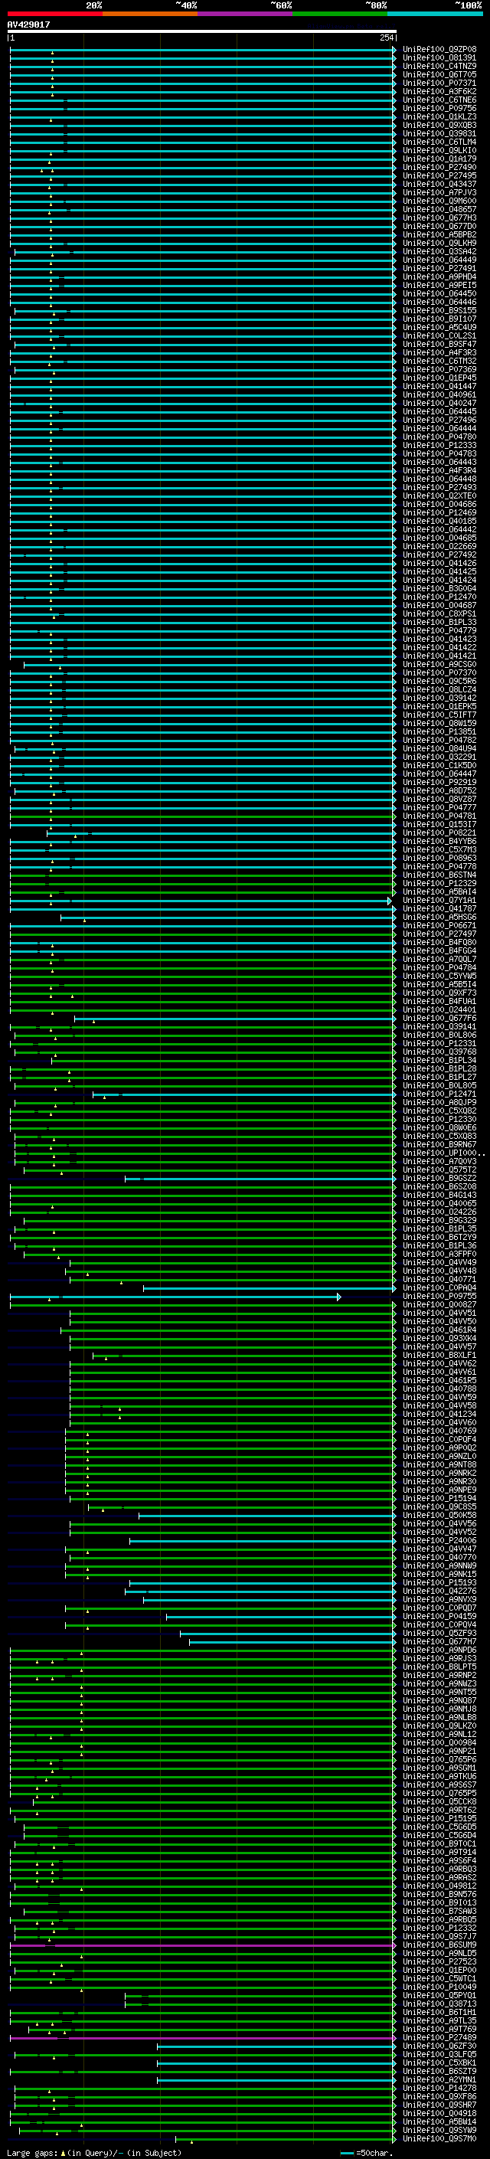Image resolution: width=490 pixels, height=2159 pixels.
Task: Click the end position 254 on the ruler
Action: [386, 38]
